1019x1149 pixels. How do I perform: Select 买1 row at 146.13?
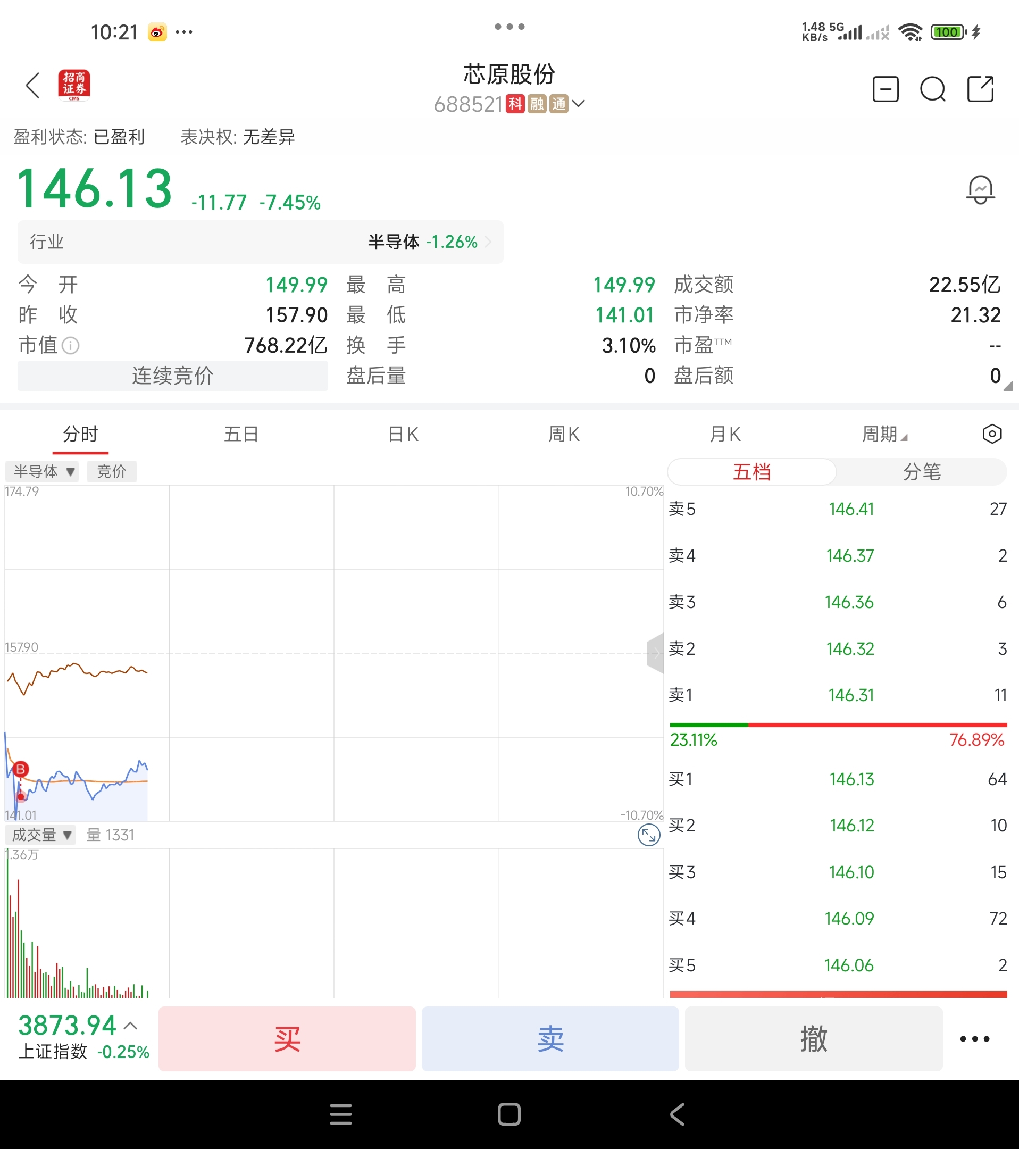pos(838,779)
